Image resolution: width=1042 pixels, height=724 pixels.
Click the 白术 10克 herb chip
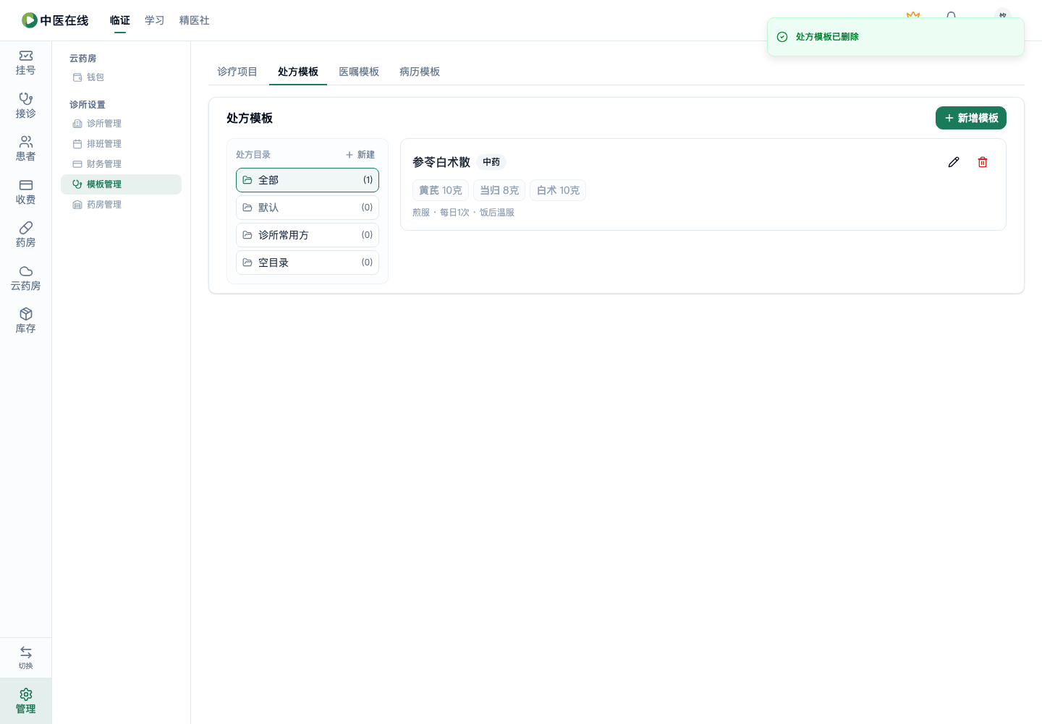(x=558, y=190)
